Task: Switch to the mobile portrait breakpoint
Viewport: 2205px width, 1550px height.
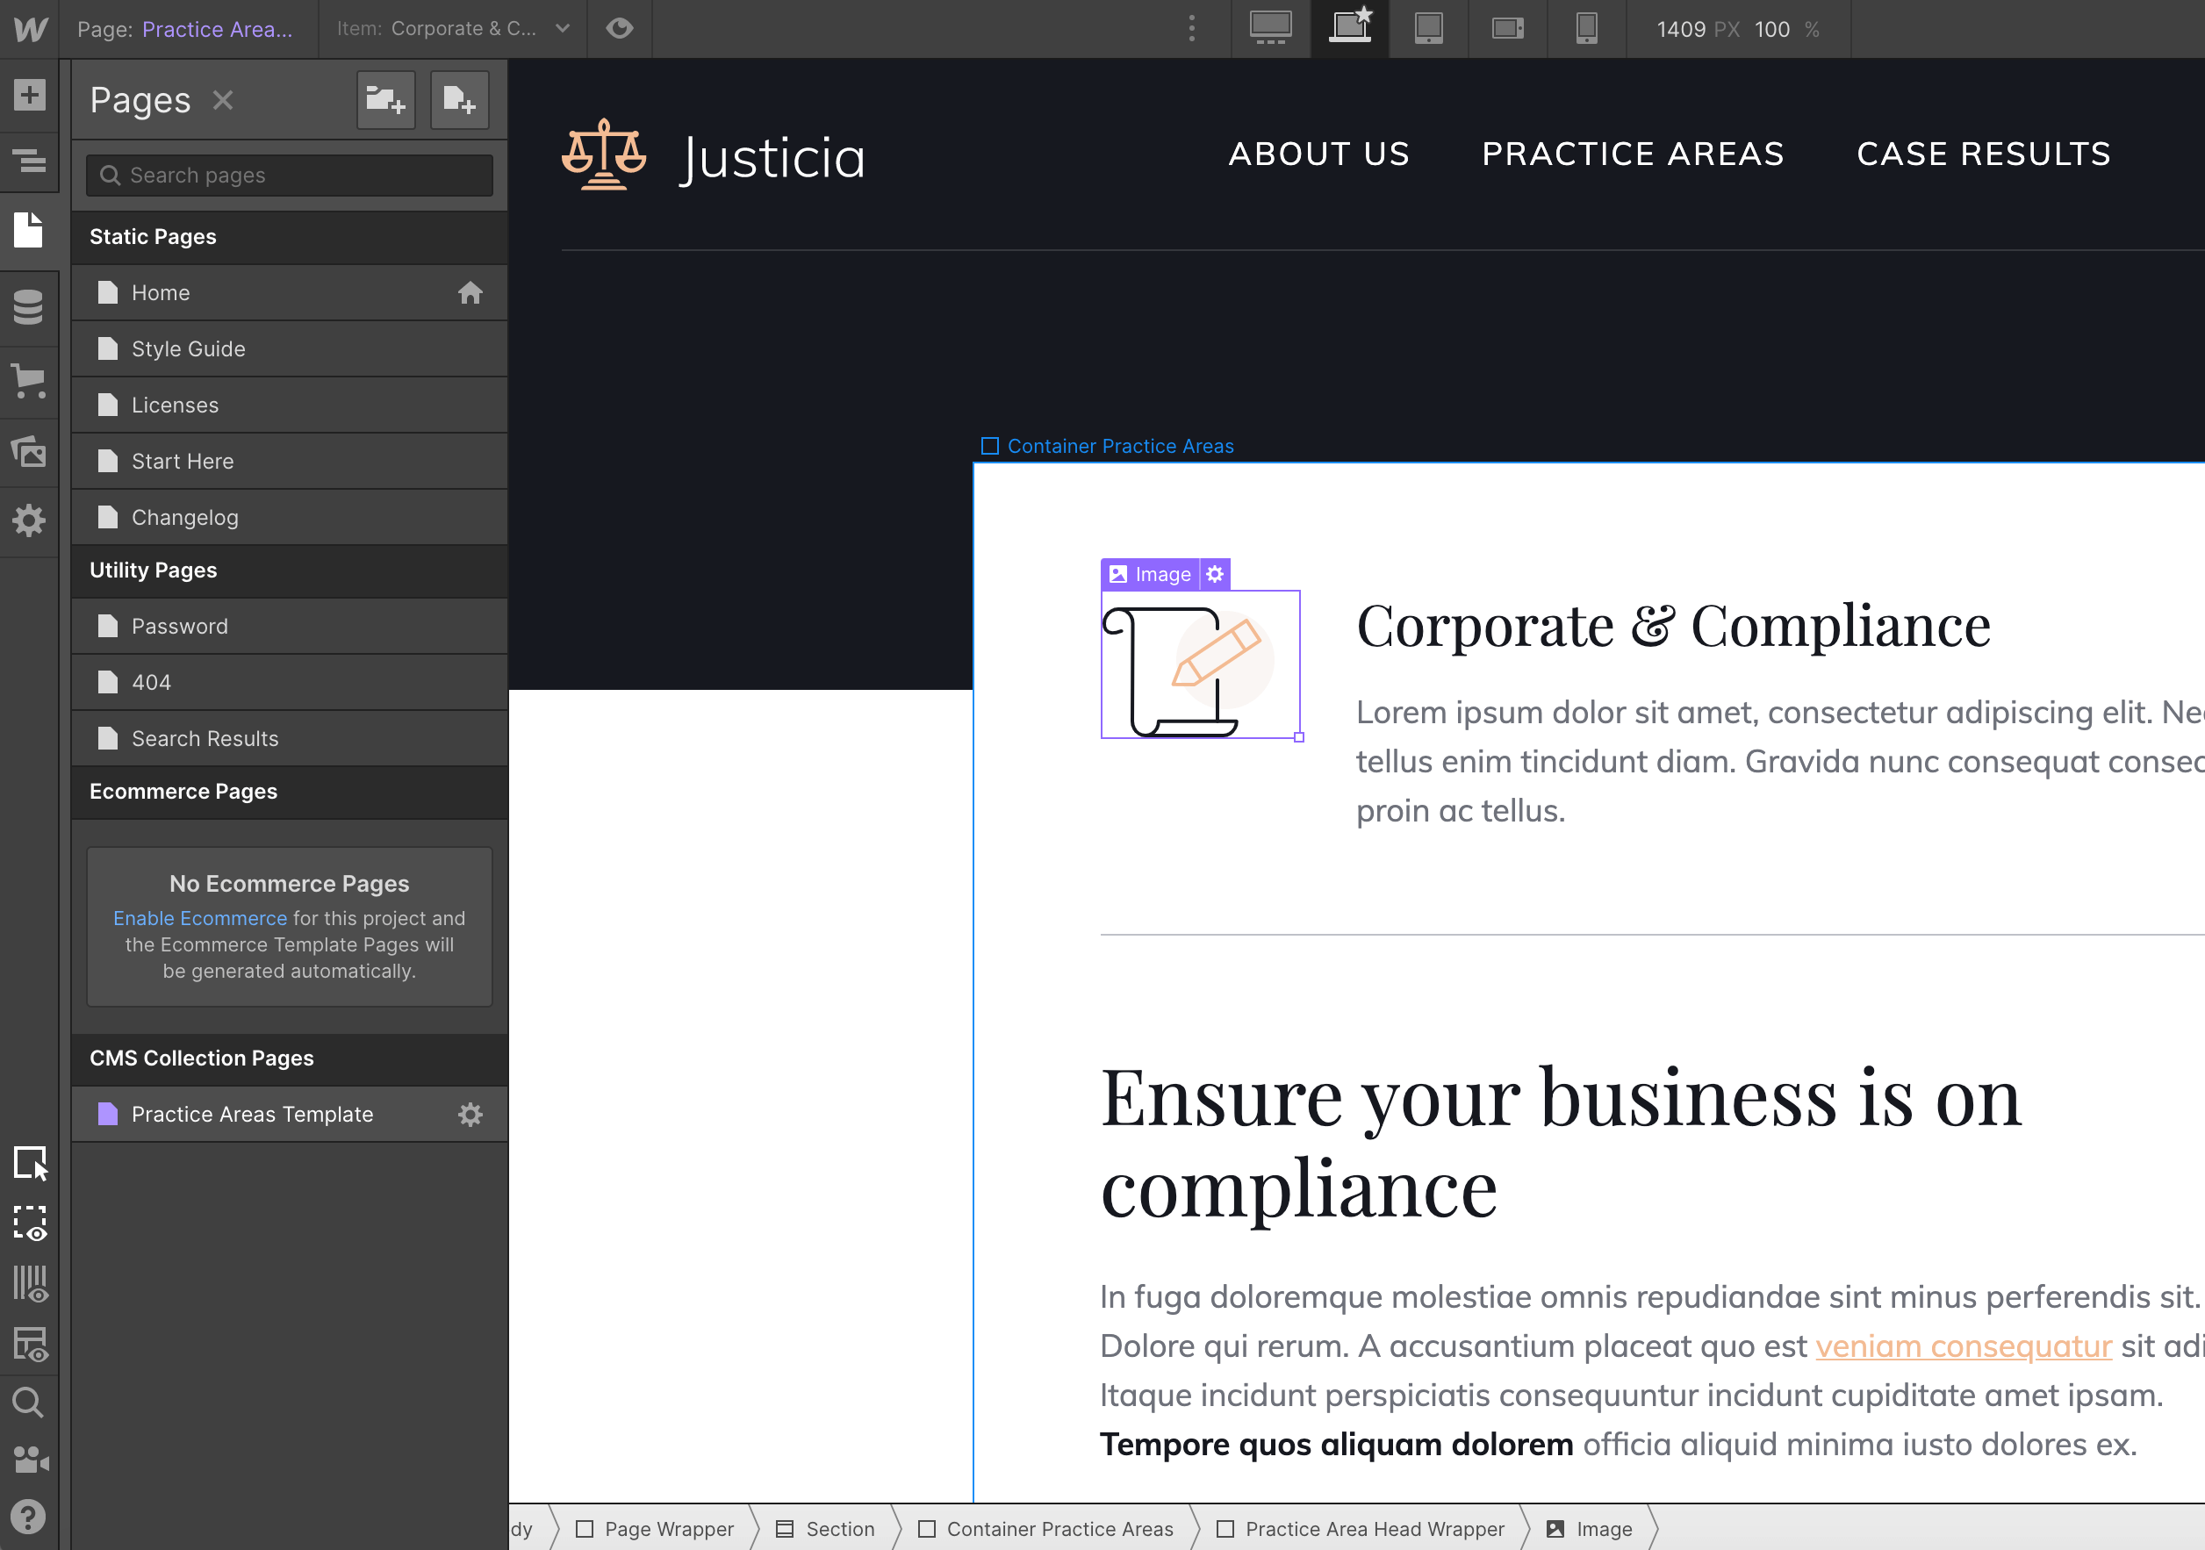Action: pyautogui.click(x=1585, y=29)
